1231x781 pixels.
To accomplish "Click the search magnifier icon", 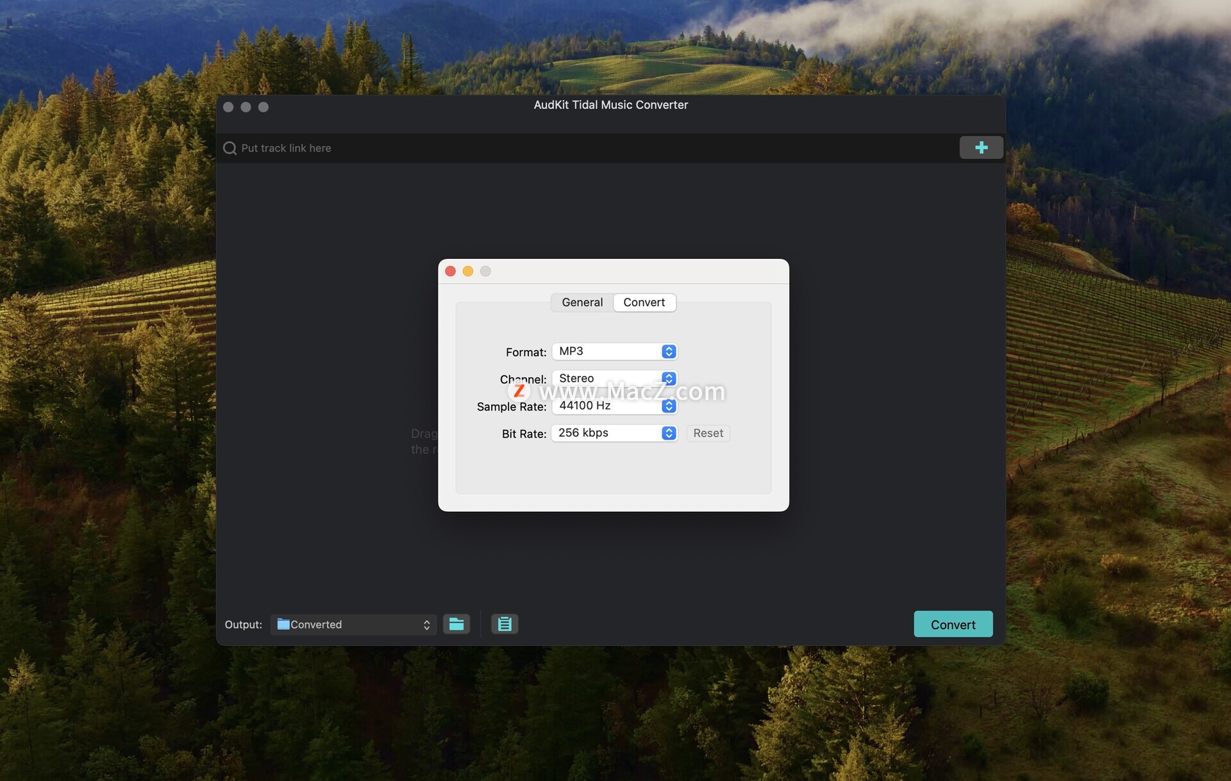I will 230,148.
